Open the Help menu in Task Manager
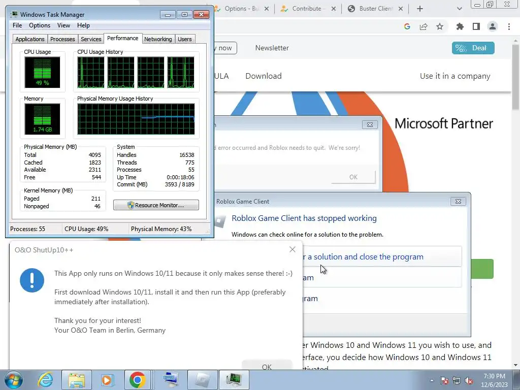 (x=83, y=25)
